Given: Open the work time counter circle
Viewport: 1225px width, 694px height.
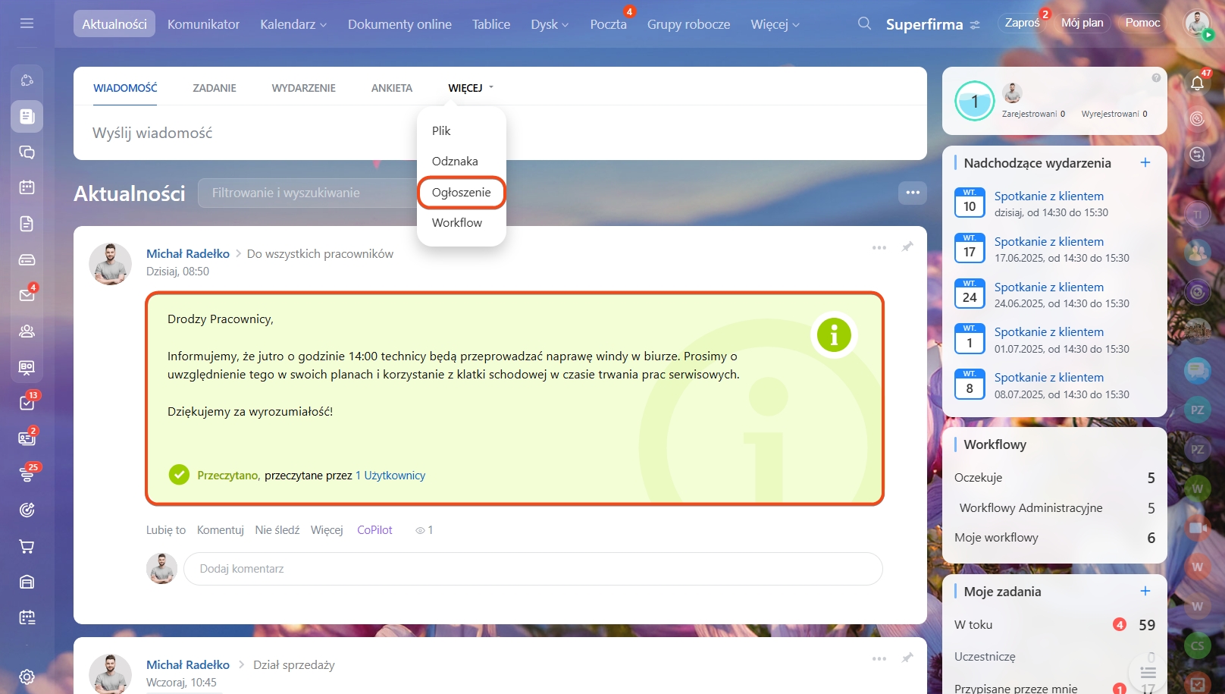Looking at the screenshot, I should point(975,101).
